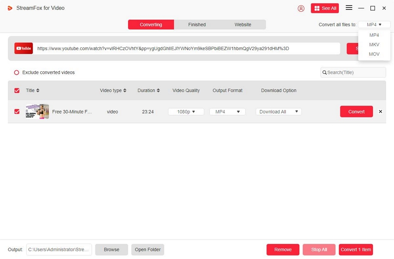Open the hamburger menu icon

click(x=349, y=8)
